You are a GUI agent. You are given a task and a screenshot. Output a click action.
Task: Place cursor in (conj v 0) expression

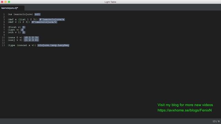(15, 40)
